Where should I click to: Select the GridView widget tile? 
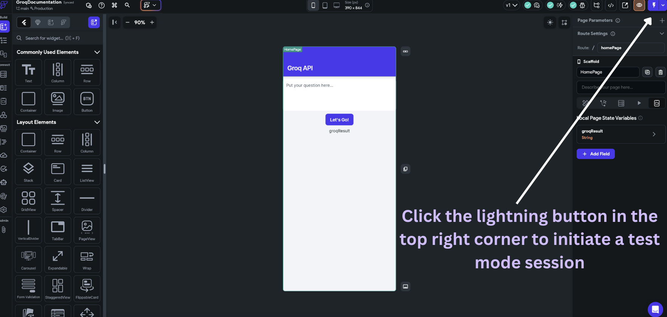coord(28,201)
